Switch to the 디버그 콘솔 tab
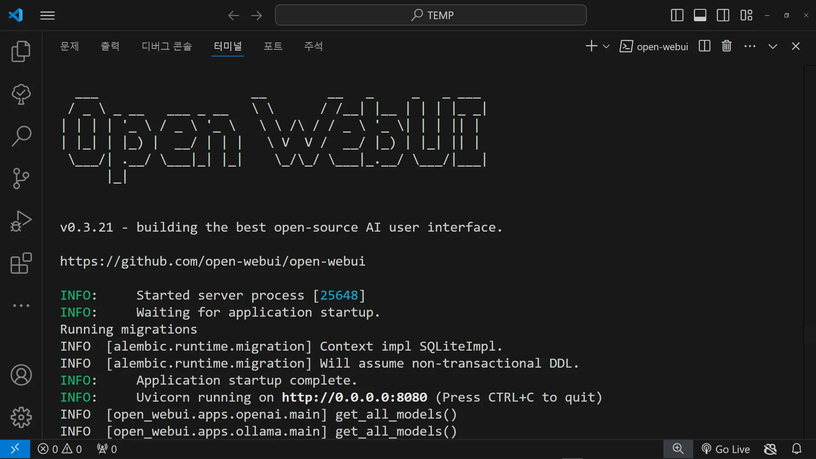The width and height of the screenshot is (816, 459). (167, 46)
